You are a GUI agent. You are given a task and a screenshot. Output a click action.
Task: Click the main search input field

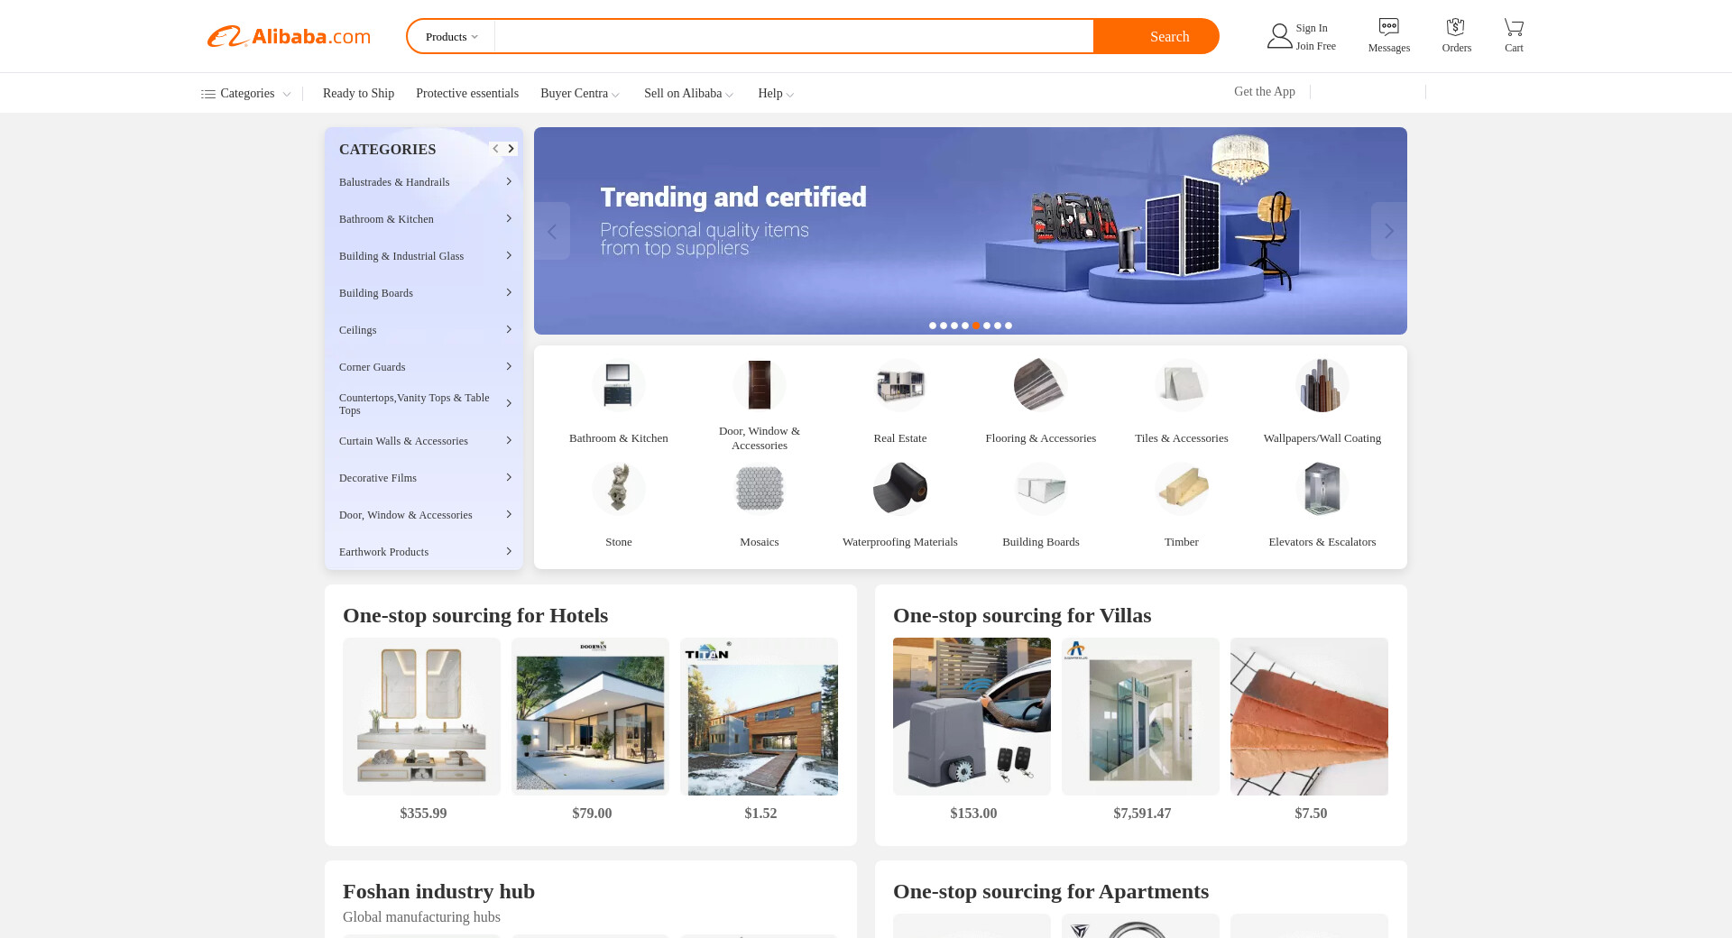coord(794,36)
